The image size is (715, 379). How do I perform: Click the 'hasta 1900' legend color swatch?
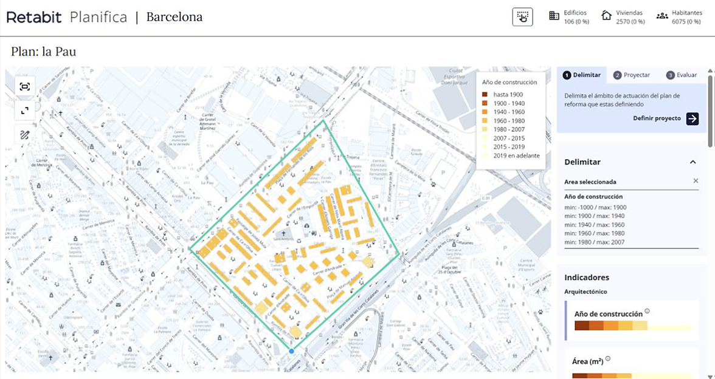485,95
